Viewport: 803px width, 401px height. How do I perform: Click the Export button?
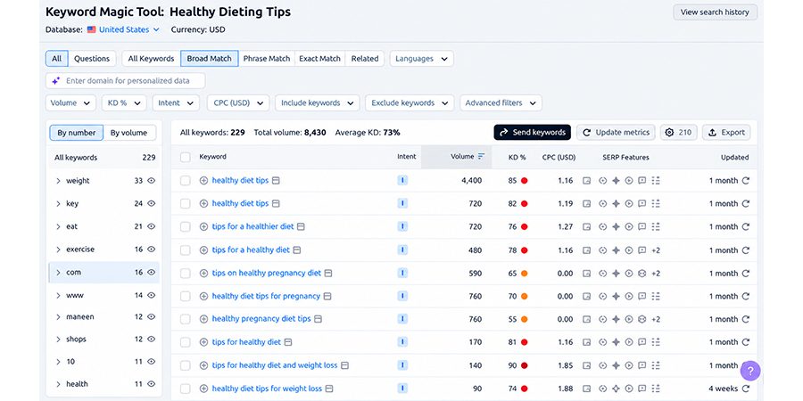click(x=726, y=133)
